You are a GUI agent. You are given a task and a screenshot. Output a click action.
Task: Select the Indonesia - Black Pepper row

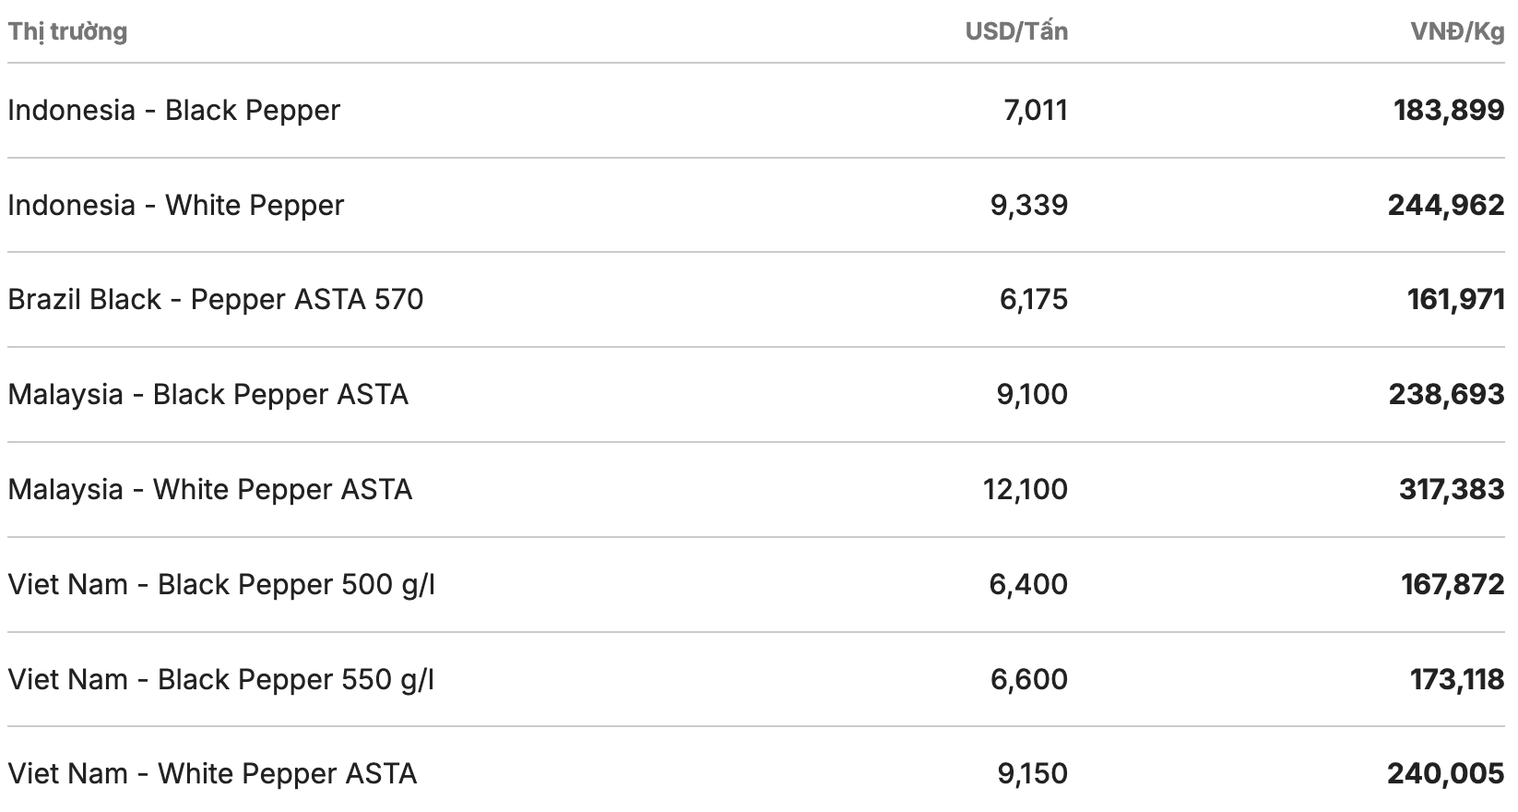174,111
